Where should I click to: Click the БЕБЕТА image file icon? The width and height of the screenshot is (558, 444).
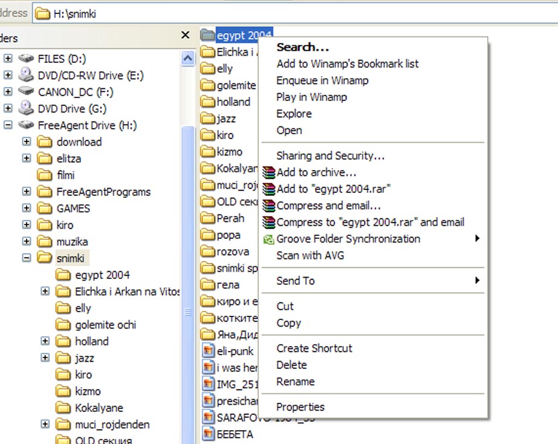click(208, 434)
